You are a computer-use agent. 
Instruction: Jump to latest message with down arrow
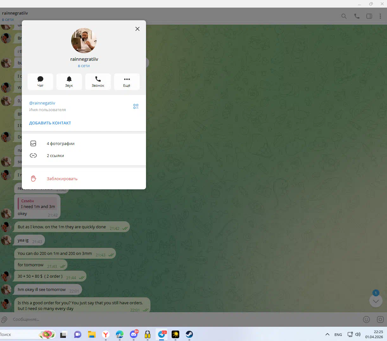click(376, 301)
